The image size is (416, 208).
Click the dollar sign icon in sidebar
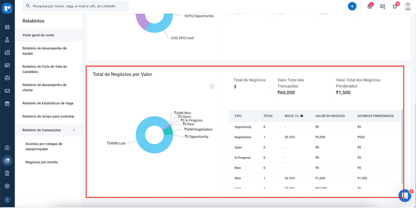[x=7, y=148]
